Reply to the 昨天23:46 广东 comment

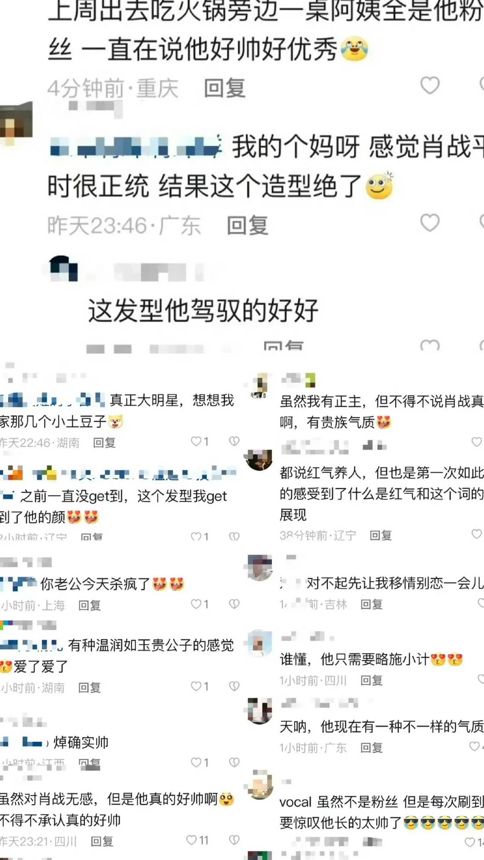point(247,225)
